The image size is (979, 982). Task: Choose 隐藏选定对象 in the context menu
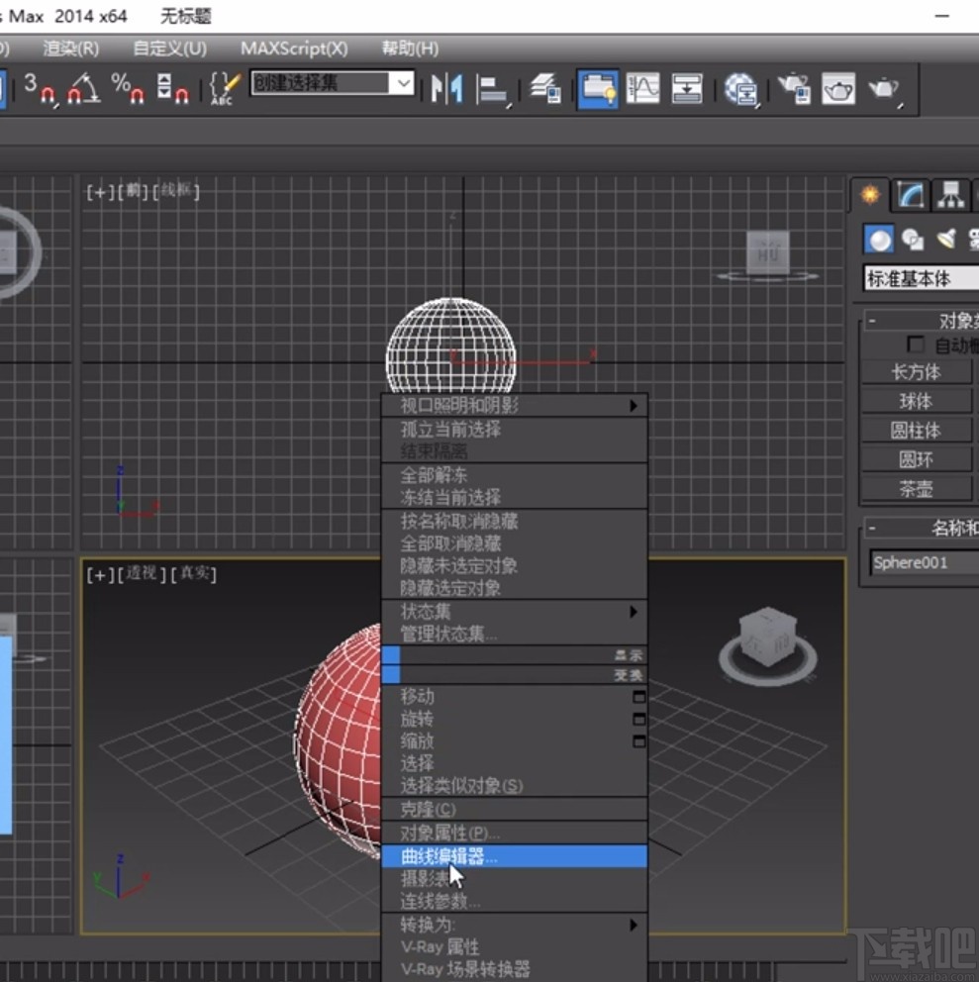coord(514,588)
